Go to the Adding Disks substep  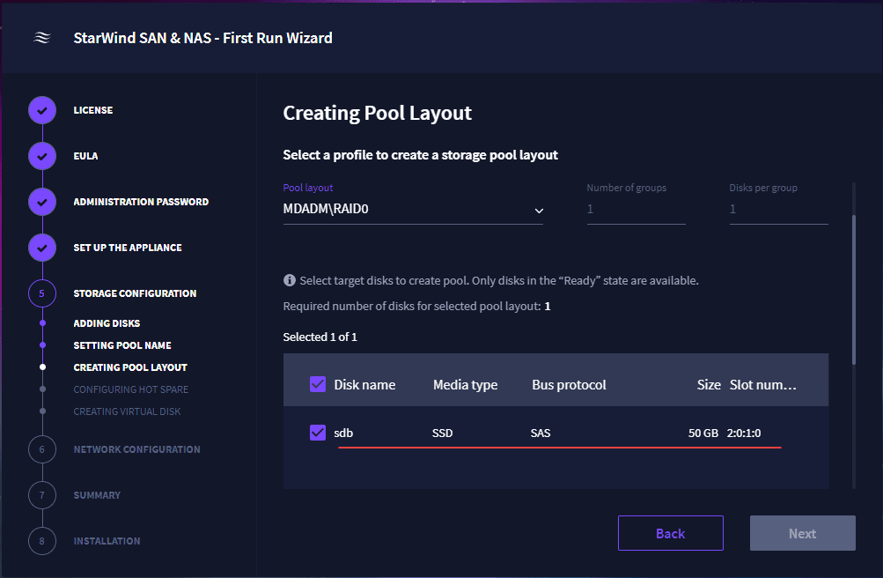click(107, 323)
